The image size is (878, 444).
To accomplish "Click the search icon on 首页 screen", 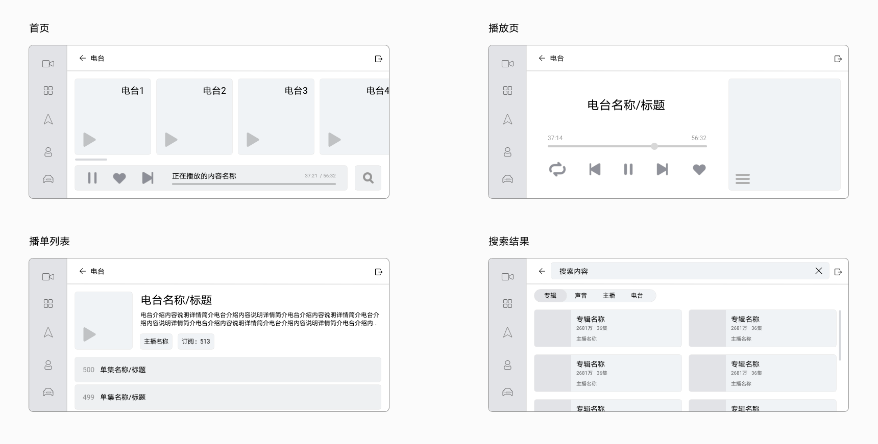I will (368, 178).
